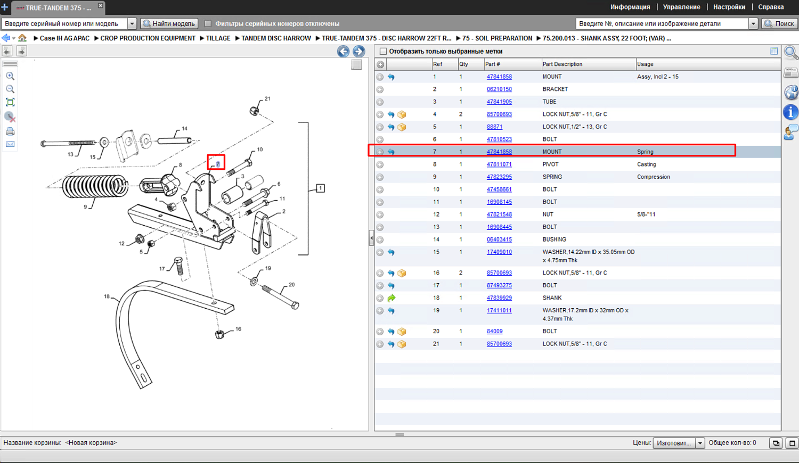Go to next figure with round blue arrow

359,51
